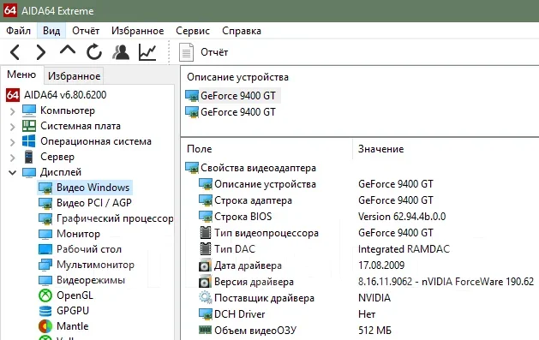Screen dimensions: 539x340
Task: Click the Свойства видеоадаптера group row
Action: click(x=250, y=168)
